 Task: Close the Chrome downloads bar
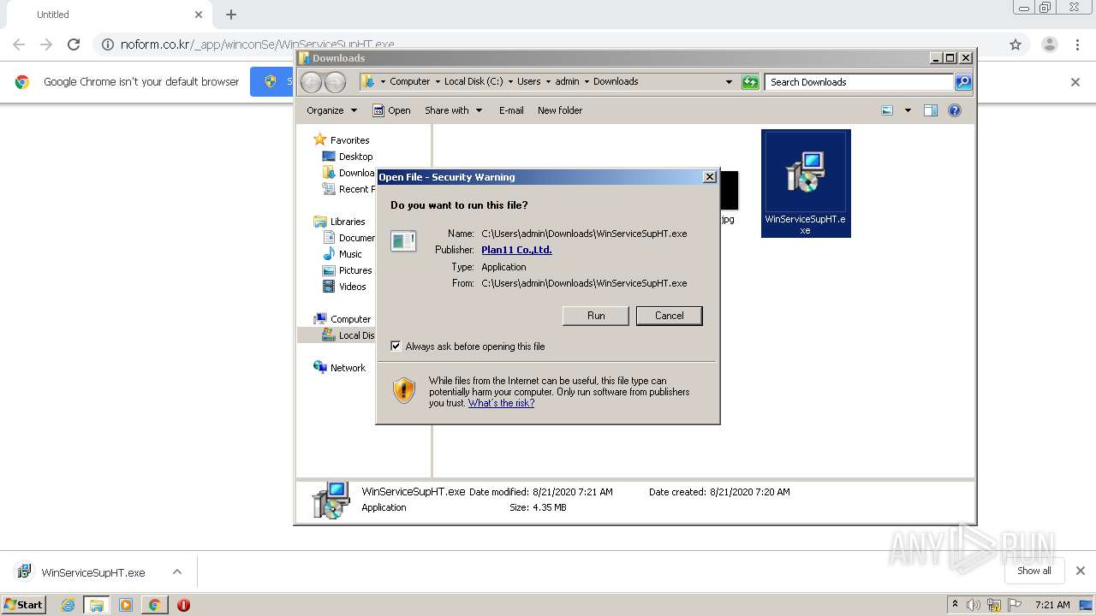1081,571
